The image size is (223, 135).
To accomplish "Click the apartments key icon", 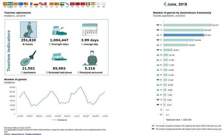I will tap(29, 58).
